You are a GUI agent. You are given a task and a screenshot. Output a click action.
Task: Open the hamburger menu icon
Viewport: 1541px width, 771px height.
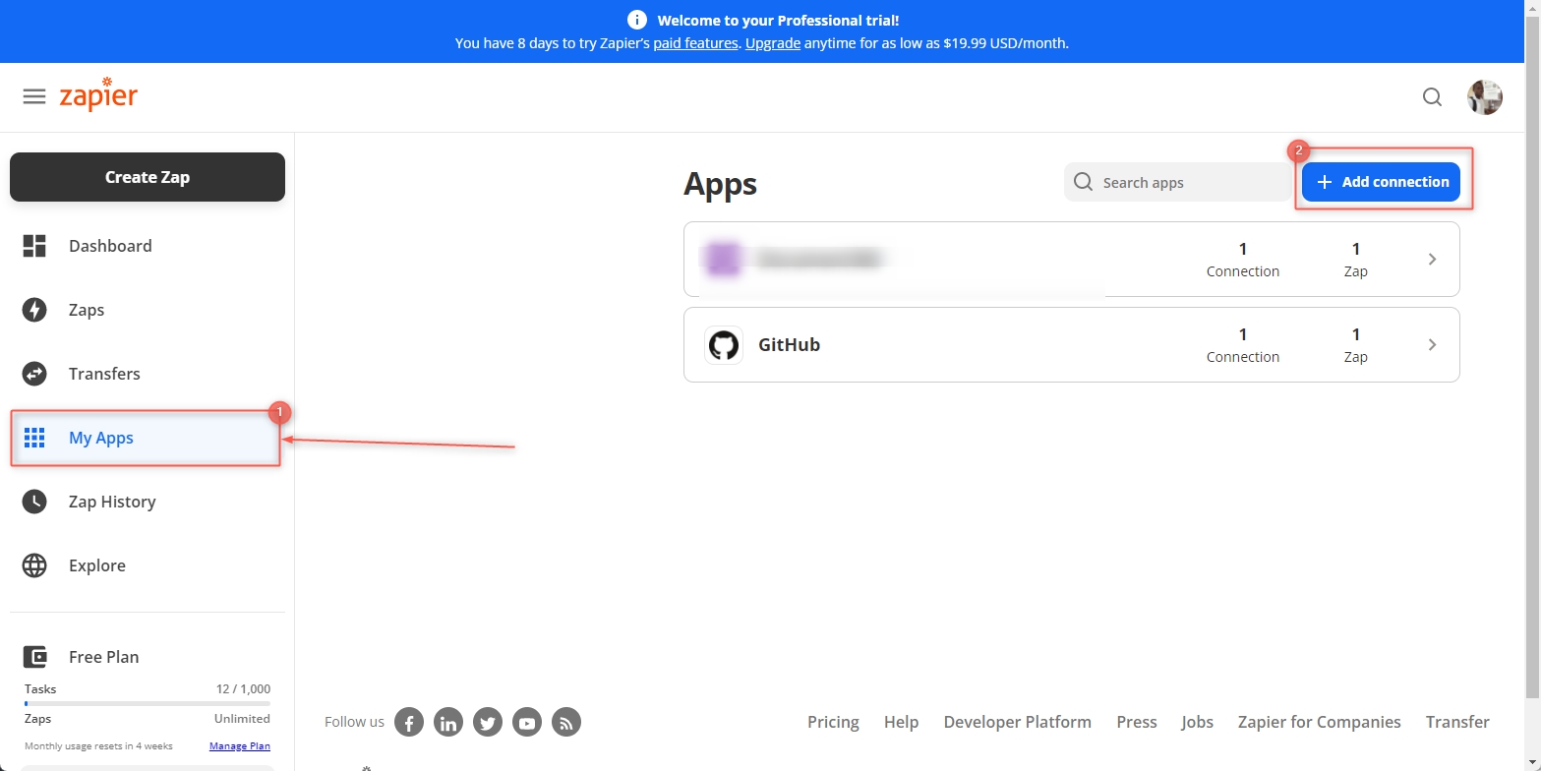click(x=34, y=96)
